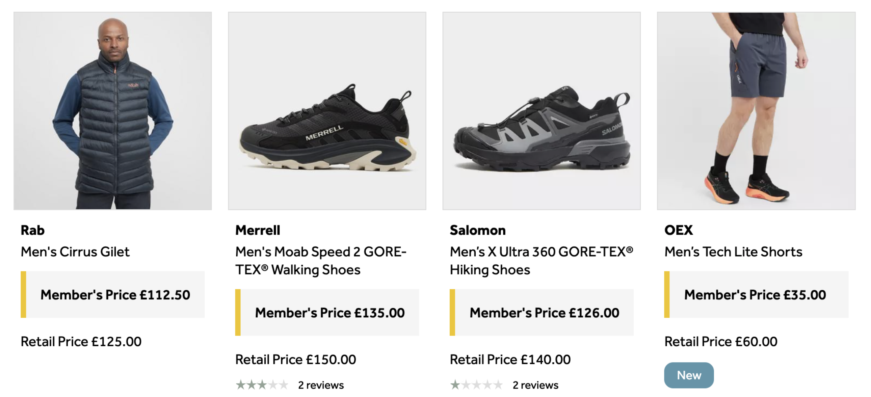The image size is (871, 397).
Task: Open the OEX Tech Lite Shorts image
Action: 756,111
